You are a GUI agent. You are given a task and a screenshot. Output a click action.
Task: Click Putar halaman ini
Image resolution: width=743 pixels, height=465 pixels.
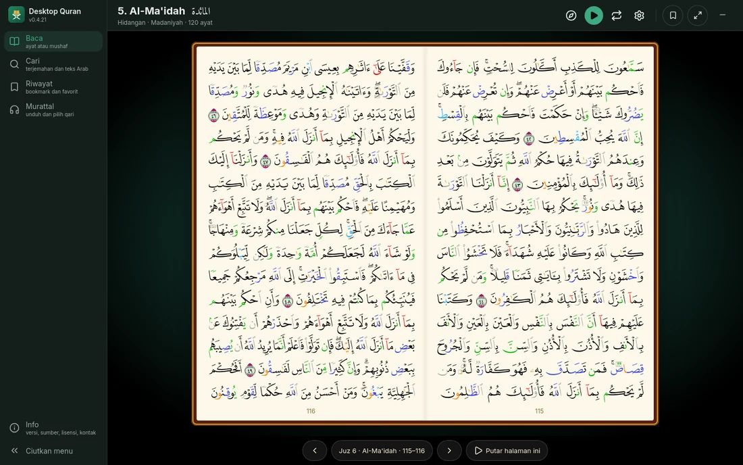[x=507, y=451]
